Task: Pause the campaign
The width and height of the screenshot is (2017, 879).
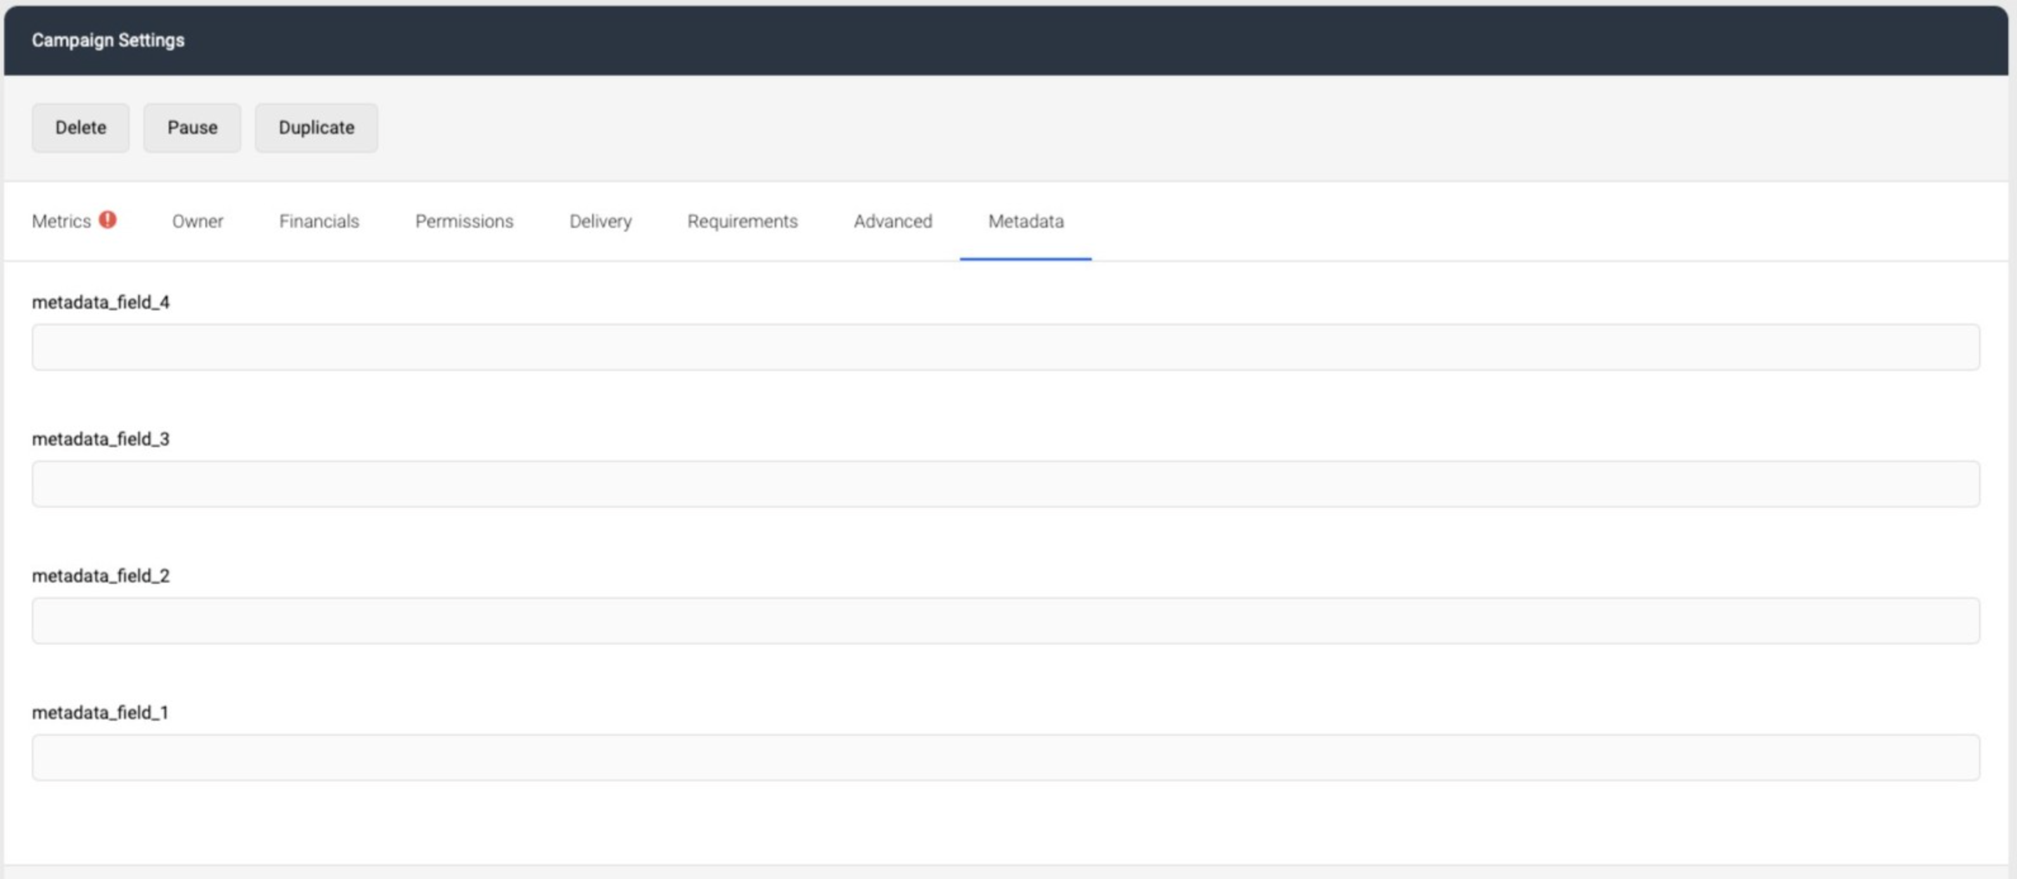Action: tap(192, 127)
